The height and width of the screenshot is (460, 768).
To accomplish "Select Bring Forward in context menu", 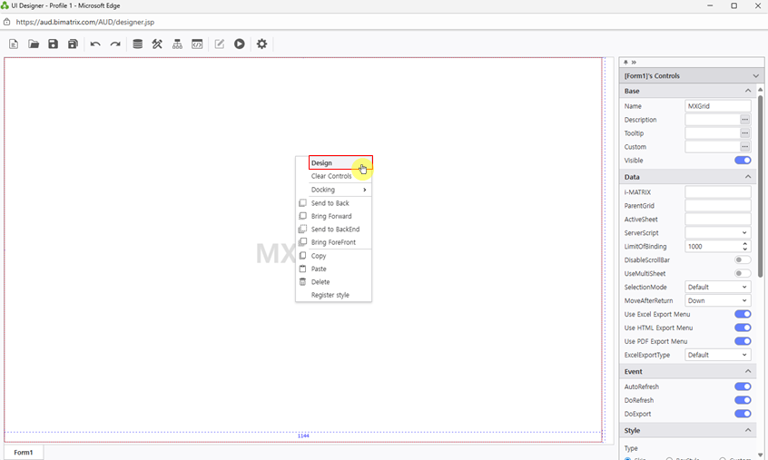I will click(331, 216).
